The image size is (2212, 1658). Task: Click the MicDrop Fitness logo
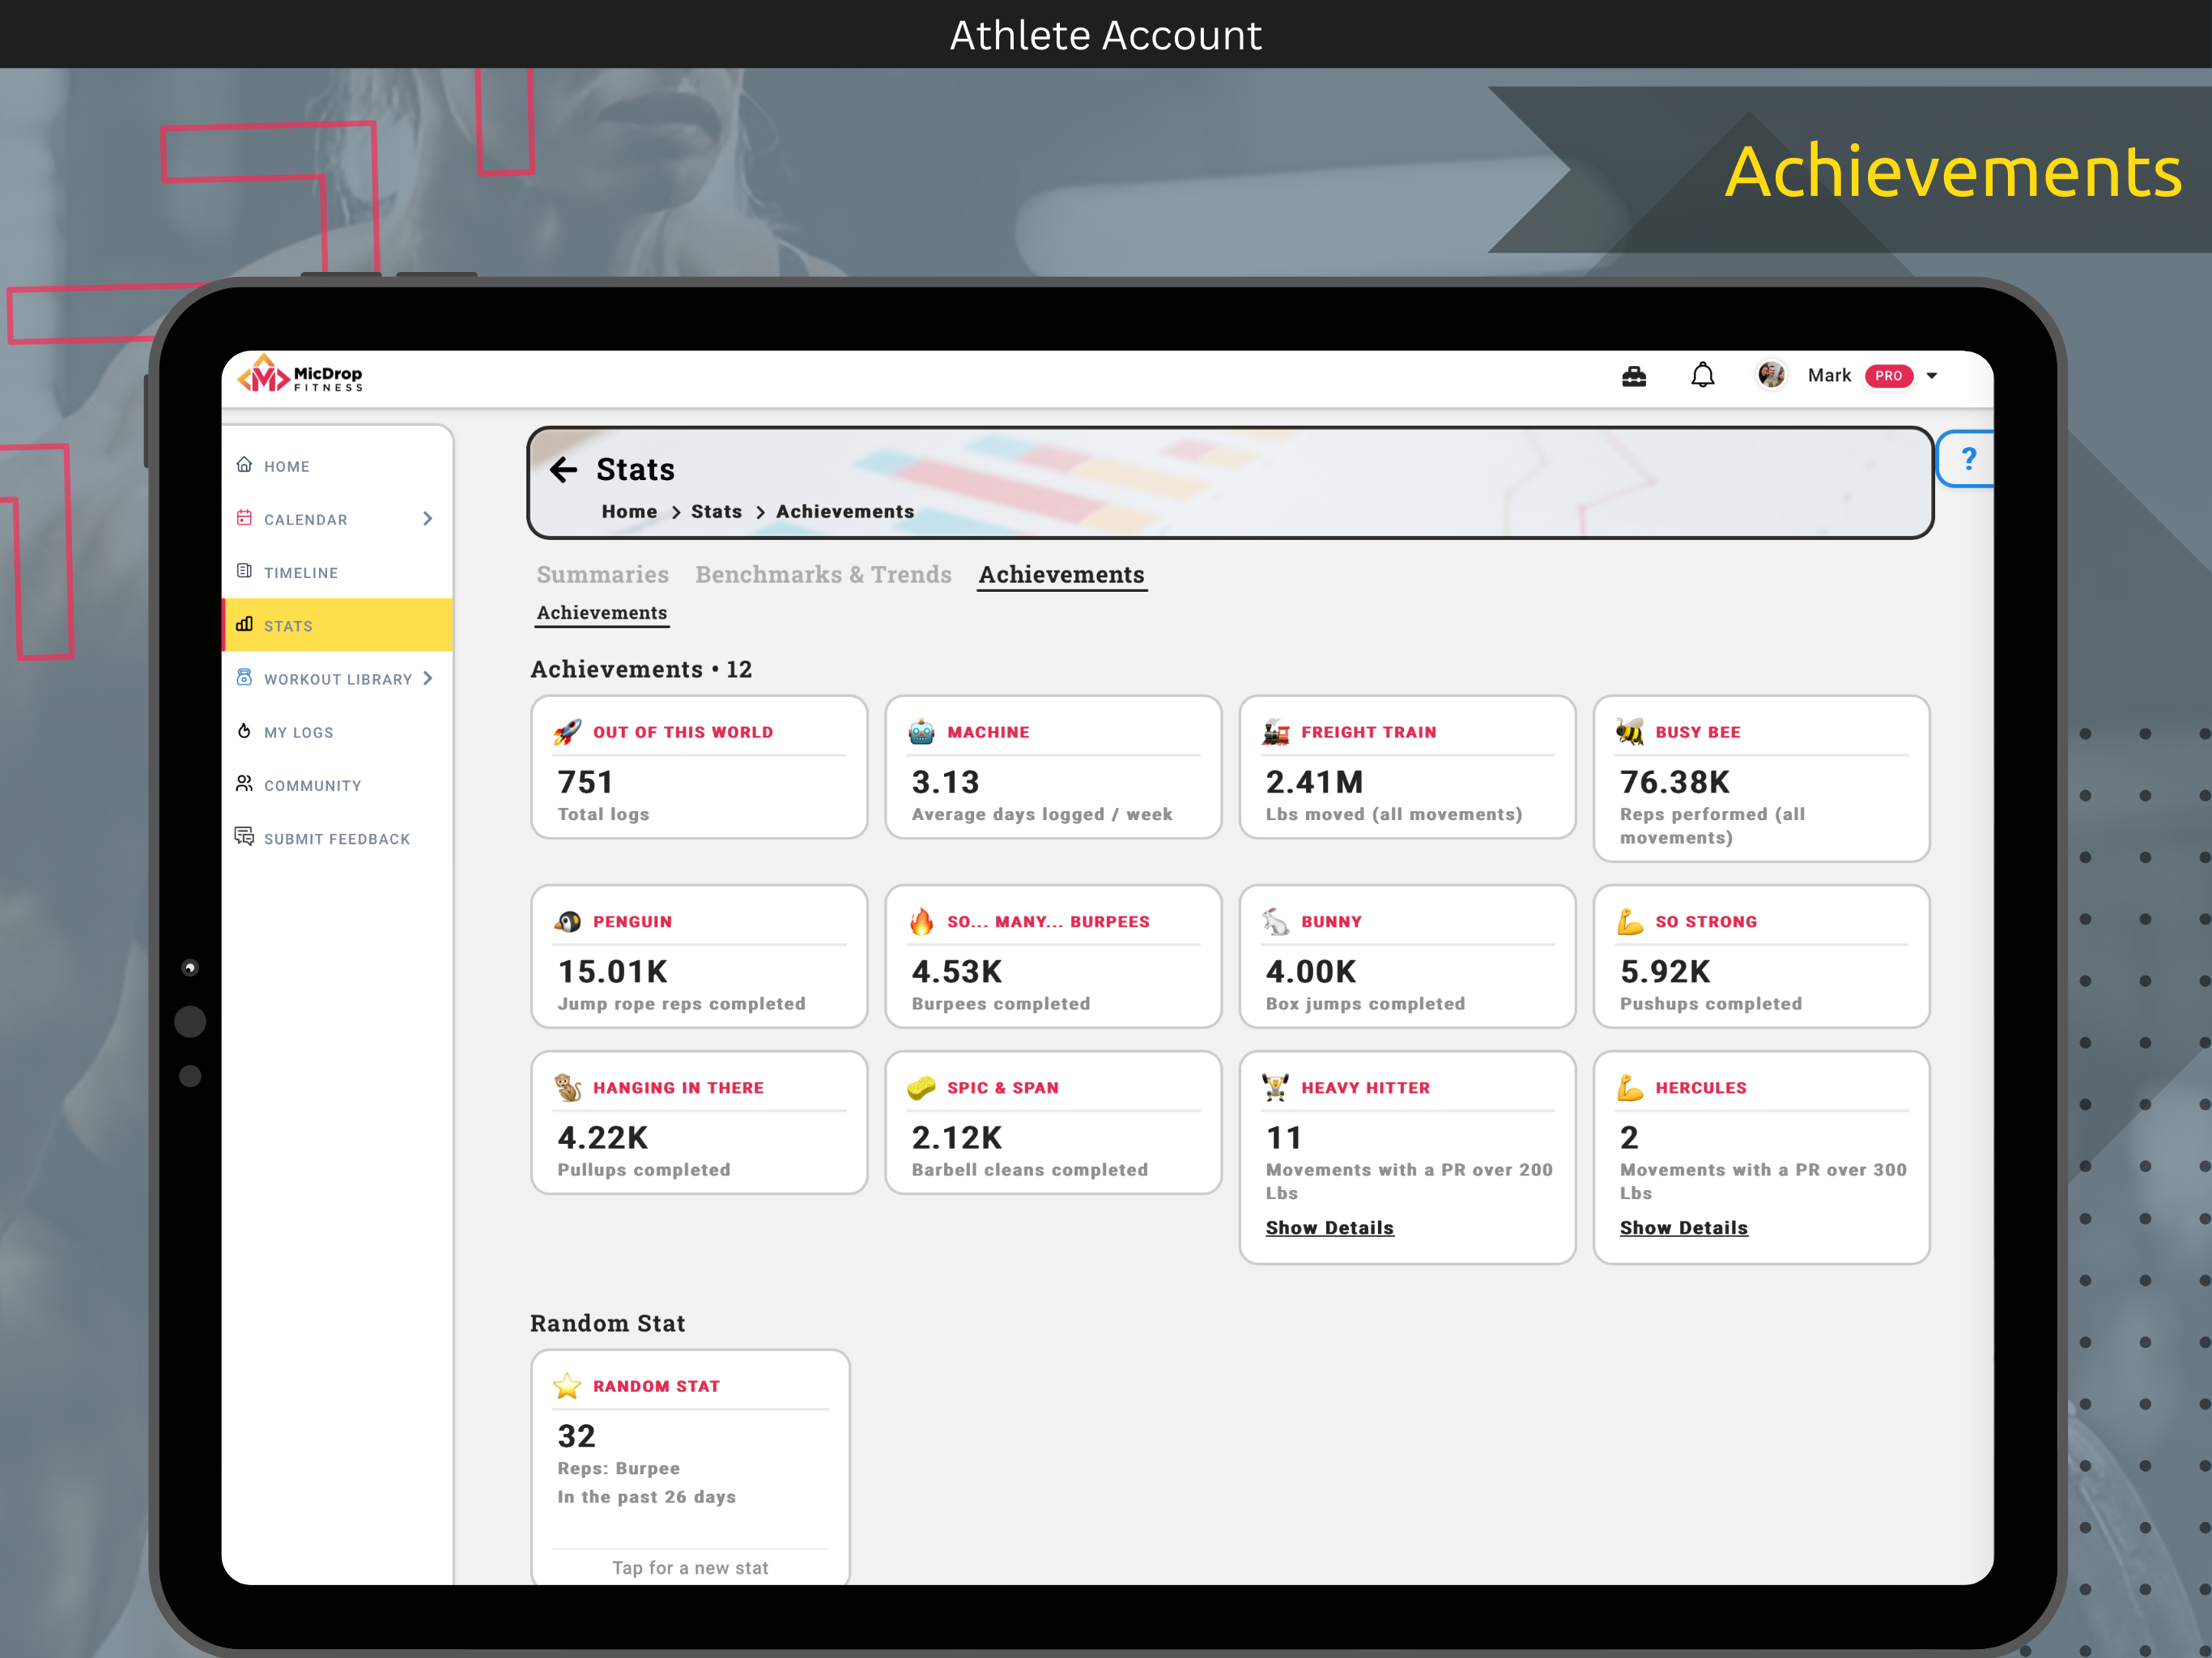(x=300, y=375)
